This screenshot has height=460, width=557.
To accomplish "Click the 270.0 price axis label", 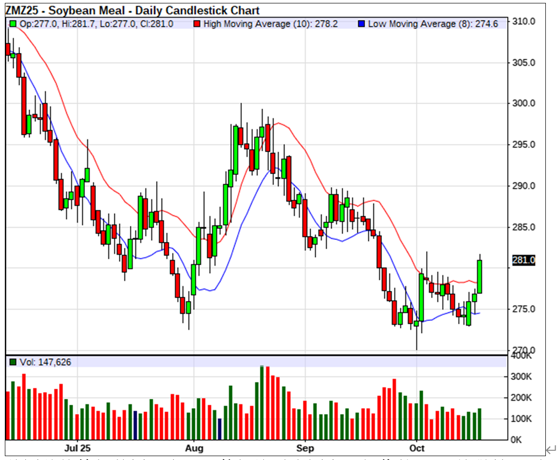I will (x=524, y=350).
